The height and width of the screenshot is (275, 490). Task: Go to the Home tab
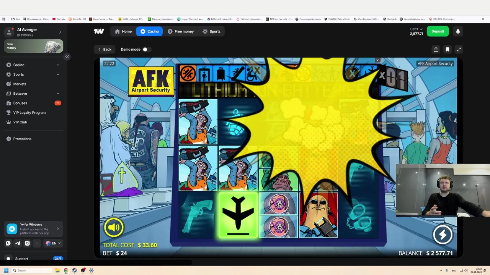[123, 31]
